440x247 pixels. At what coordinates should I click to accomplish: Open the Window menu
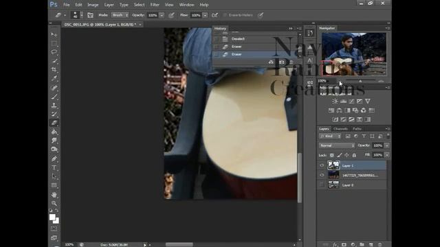pyautogui.click(x=186, y=5)
